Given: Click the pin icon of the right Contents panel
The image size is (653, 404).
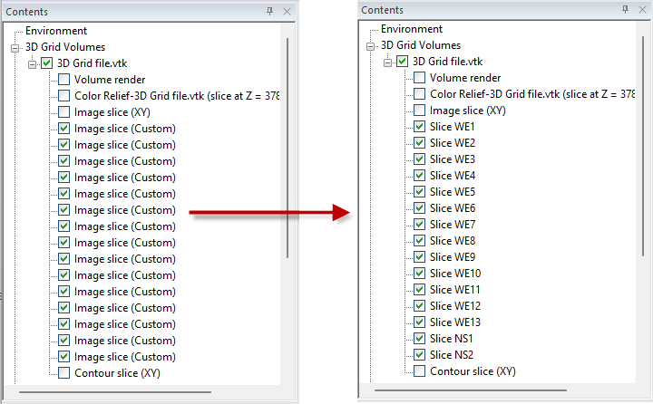Looking at the screenshot, I should tap(625, 10).
